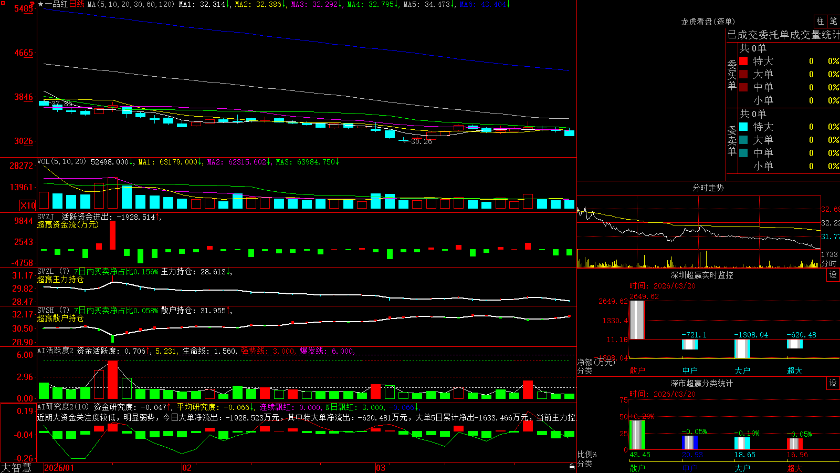840x473 pixels.
Task: Click the SVSH (7) indicator name
Action: tap(53, 310)
